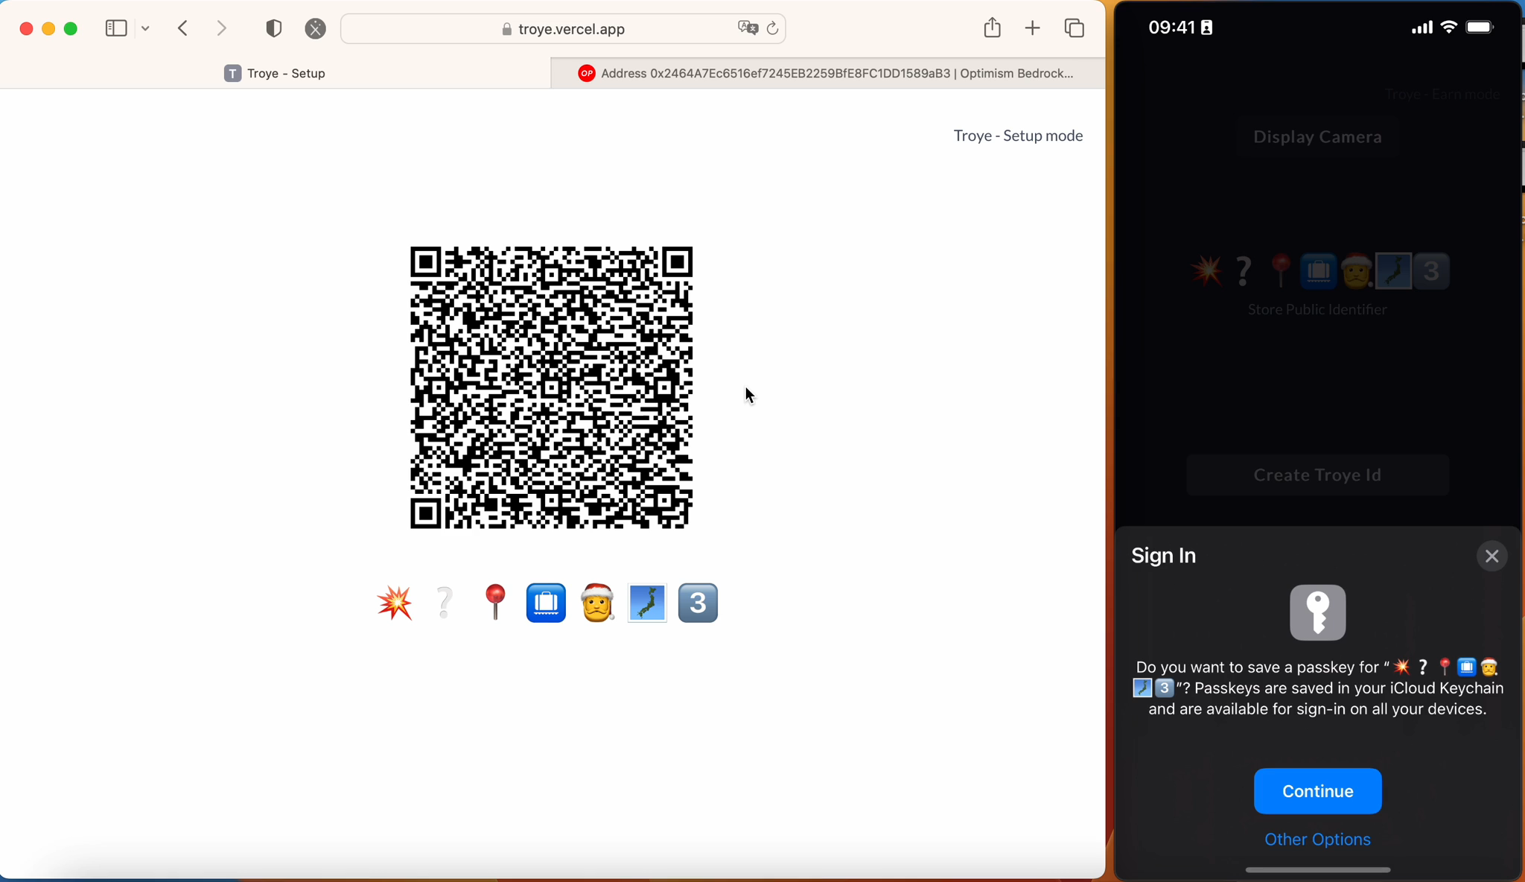Click the passkey key icon in Sign In sheet
The width and height of the screenshot is (1525, 882).
click(x=1317, y=612)
